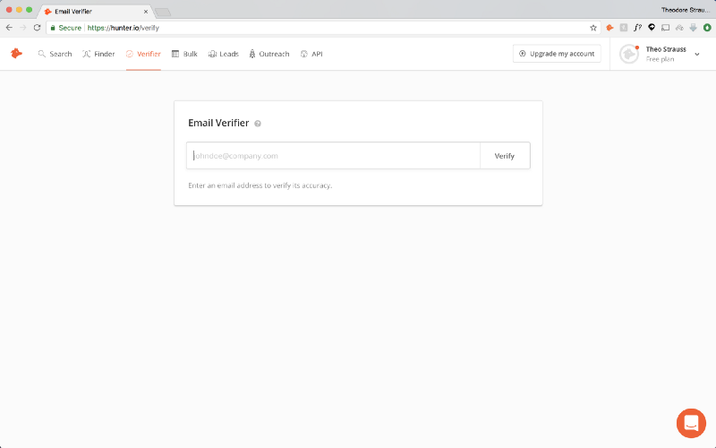Open the Intercom chat widget

[691, 423]
